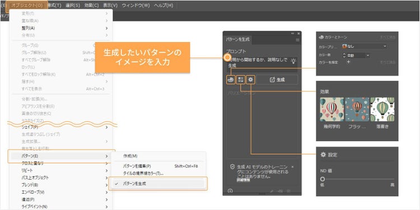
Task: Choose パターンを編集(P) menu item
Action: pyautogui.click(x=158, y=166)
